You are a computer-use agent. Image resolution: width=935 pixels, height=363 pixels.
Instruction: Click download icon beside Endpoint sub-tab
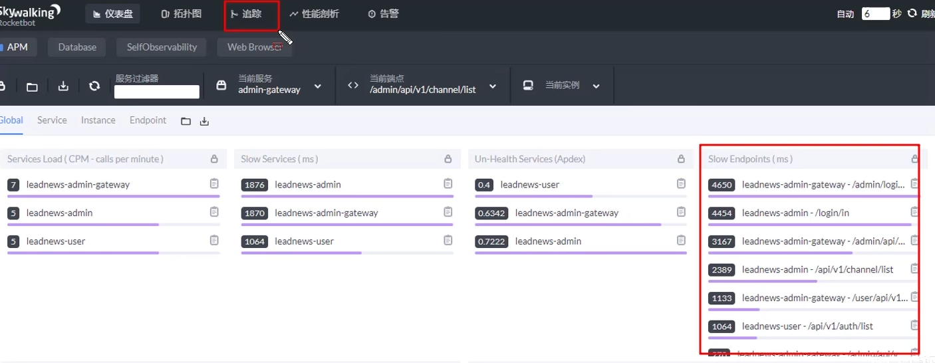(204, 121)
